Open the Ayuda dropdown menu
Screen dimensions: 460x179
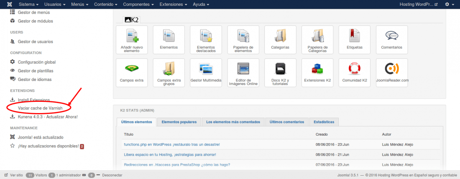coord(201,5)
